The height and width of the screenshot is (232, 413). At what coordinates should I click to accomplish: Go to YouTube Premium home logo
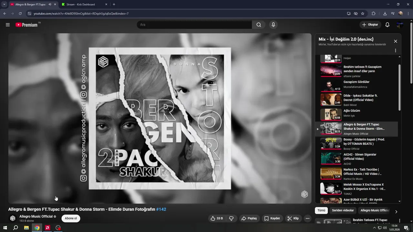pyautogui.click(x=26, y=25)
